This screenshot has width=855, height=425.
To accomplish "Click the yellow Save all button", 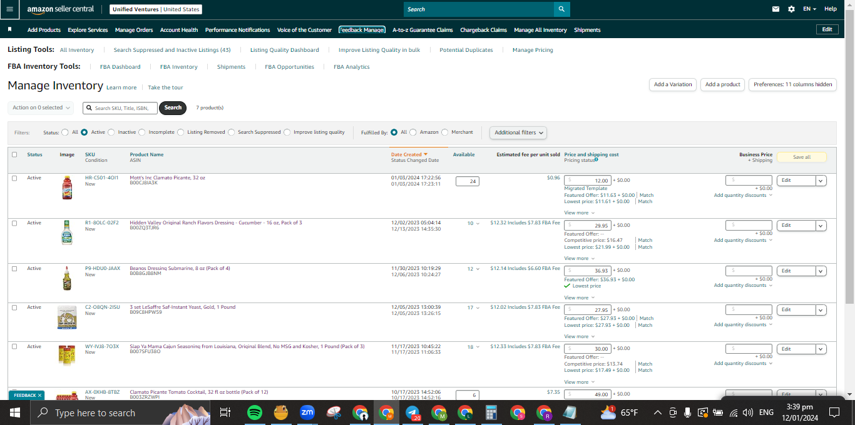I will [x=802, y=157].
